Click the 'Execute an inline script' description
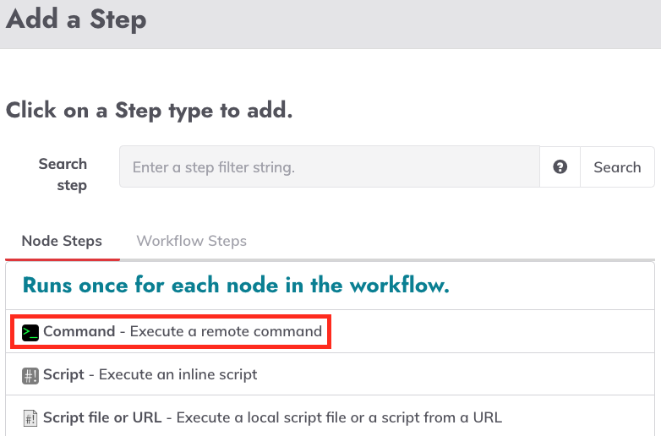The width and height of the screenshot is (661, 436). [x=178, y=374]
